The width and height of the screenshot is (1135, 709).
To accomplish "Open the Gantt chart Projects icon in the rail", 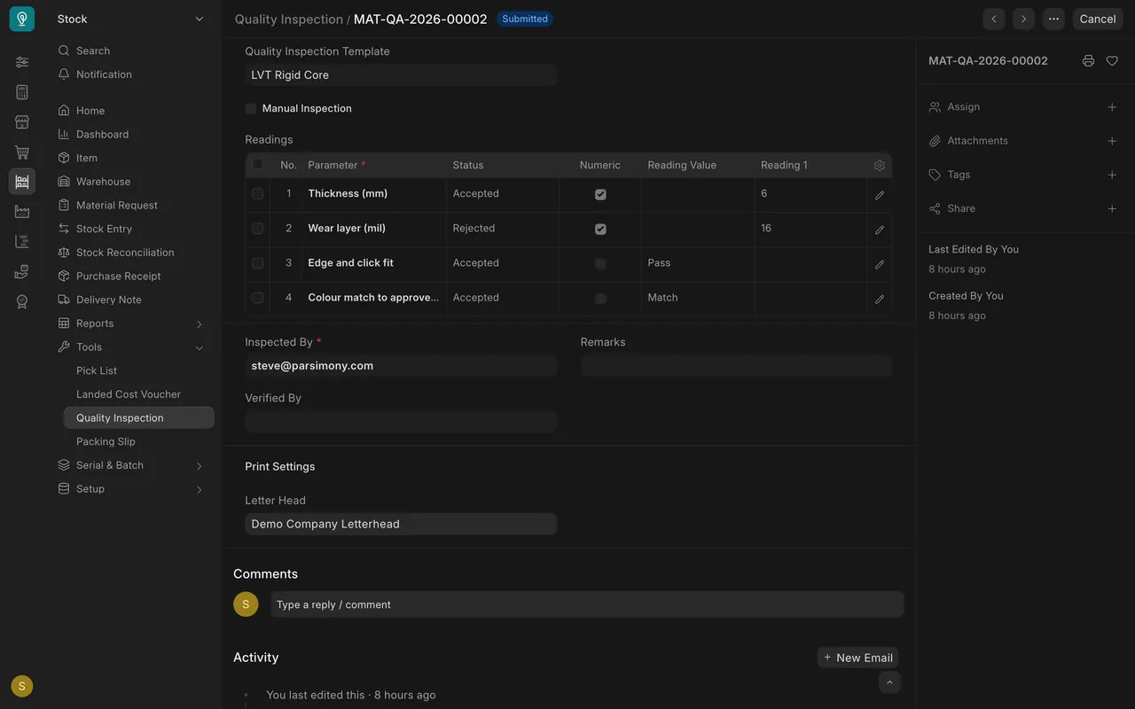I will point(22,241).
